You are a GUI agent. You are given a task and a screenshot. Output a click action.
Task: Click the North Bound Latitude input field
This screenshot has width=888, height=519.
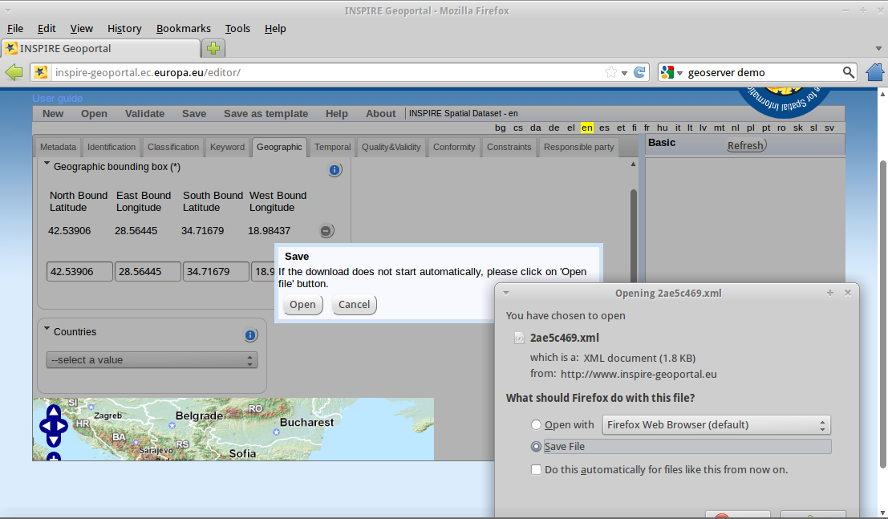pyautogui.click(x=79, y=272)
